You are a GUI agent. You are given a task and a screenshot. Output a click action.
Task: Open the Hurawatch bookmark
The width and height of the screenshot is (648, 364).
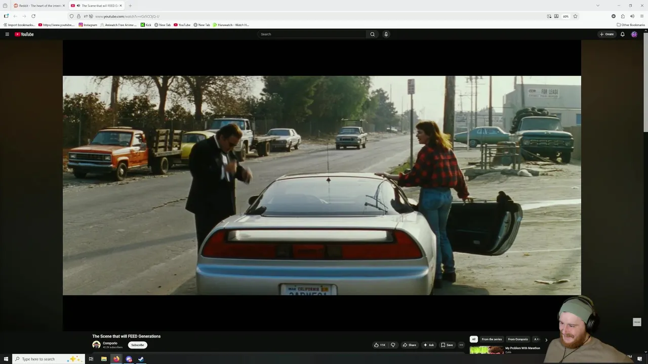pyautogui.click(x=231, y=25)
